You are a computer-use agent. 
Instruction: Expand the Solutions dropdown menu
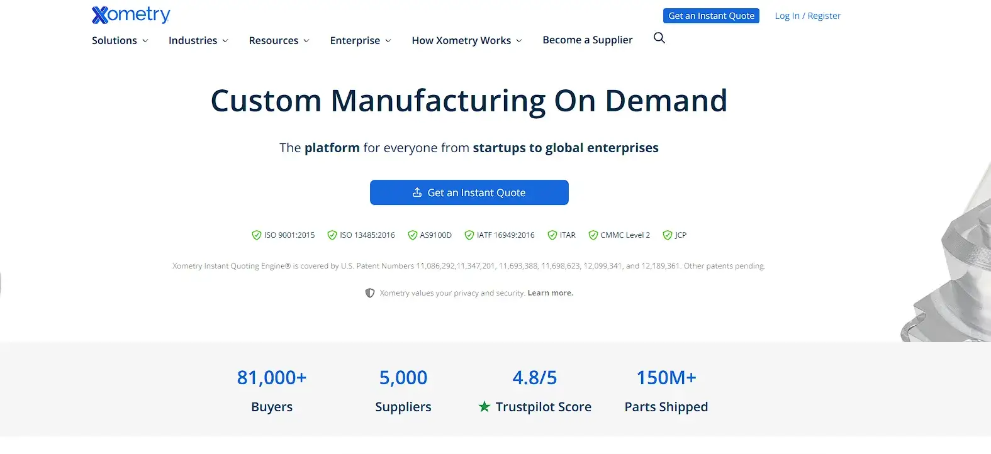[x=120, y=40]
